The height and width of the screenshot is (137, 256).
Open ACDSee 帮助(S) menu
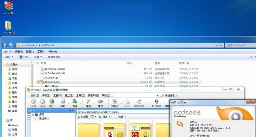point(106,95)
